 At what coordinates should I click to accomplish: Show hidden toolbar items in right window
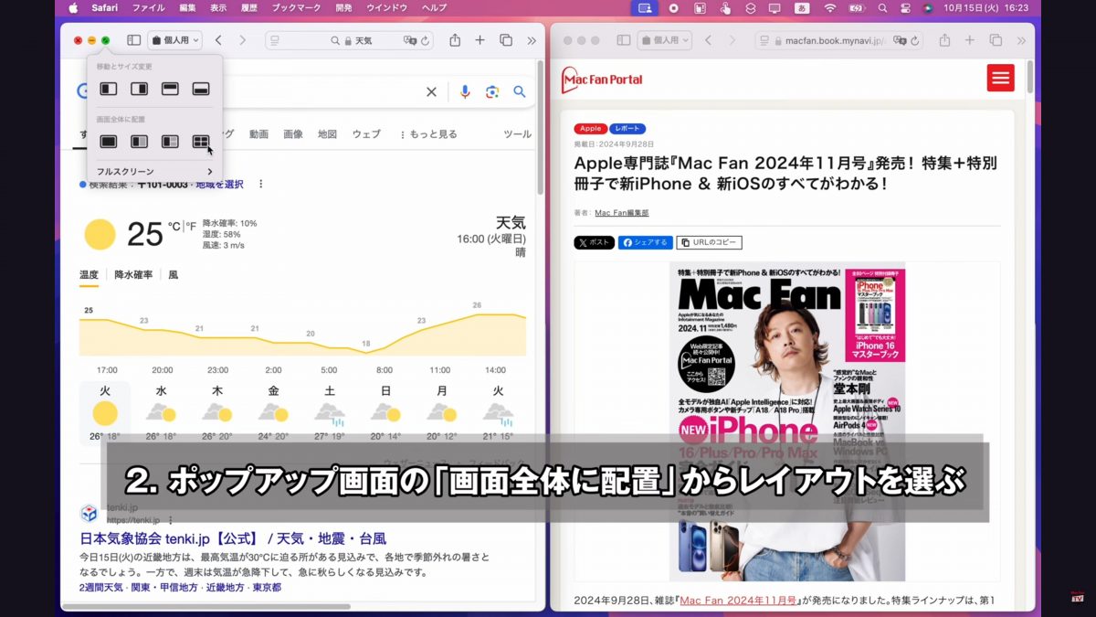[x=1021, y=40]
